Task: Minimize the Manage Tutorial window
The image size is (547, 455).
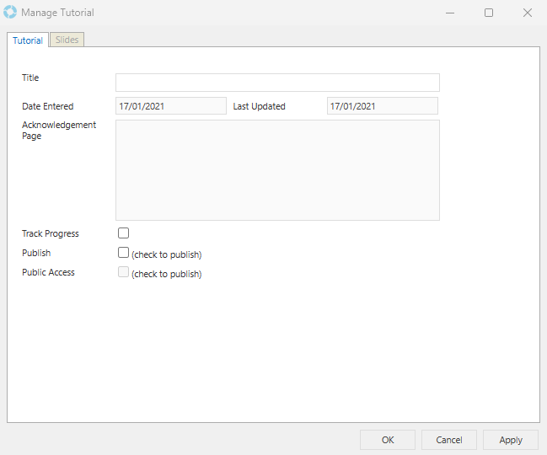Action: coord(450,13)
